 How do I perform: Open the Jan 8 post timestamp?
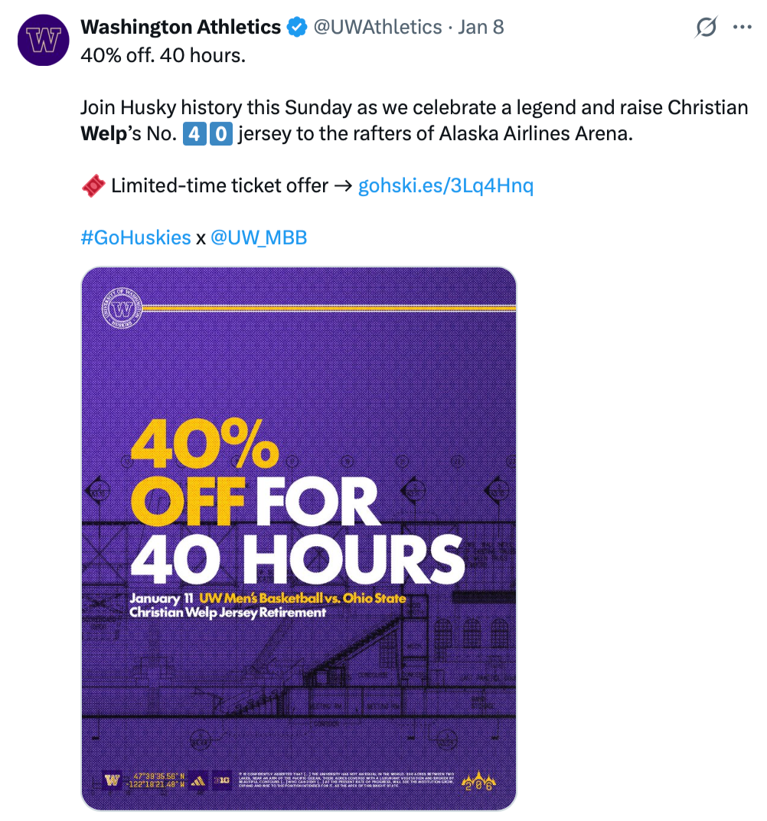pyautogui.click(x=481, y=28)
